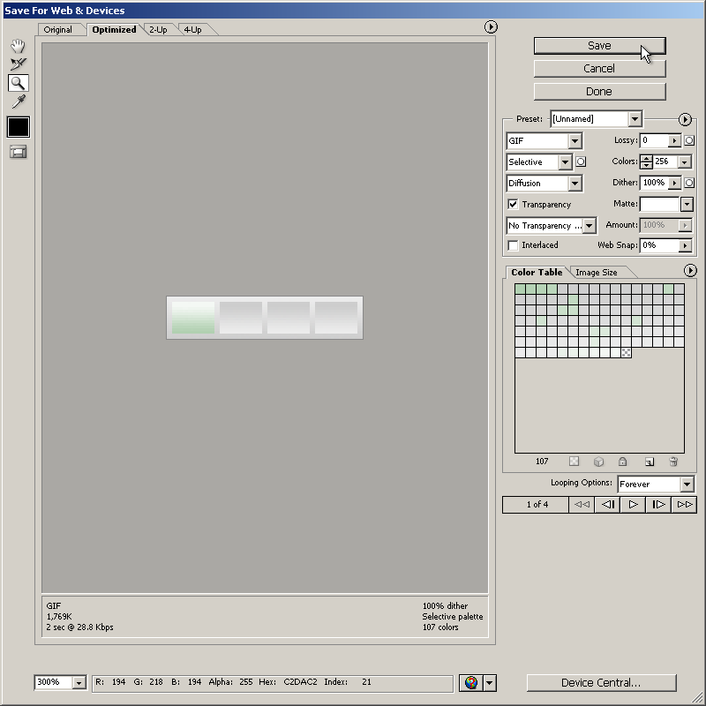Go to next animation frame
The image size is (706, 706).
coord(658,504)
